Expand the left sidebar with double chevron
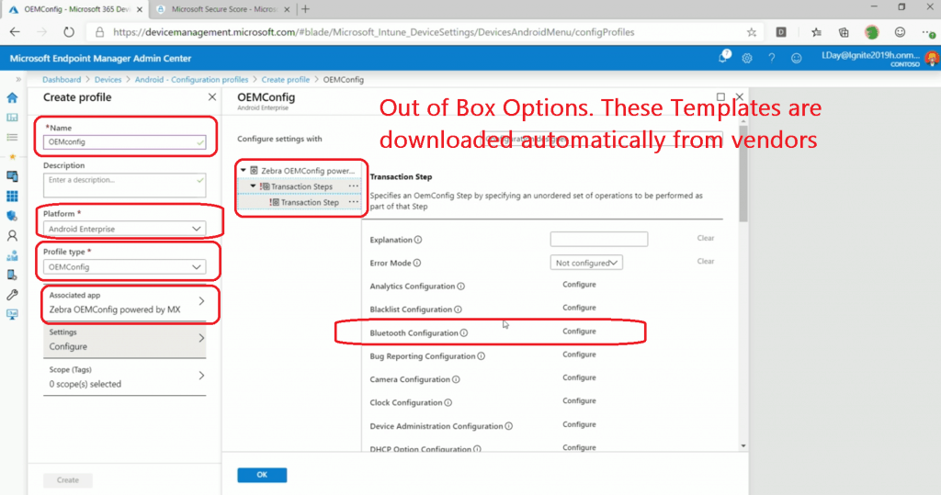Viewport: 941px width, 495px height. tap(18, 79)
